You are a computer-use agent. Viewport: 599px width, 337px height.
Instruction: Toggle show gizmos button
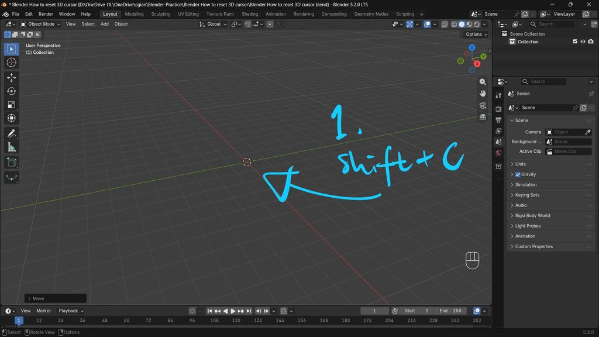pyautogui.click(x=409, y=24)
